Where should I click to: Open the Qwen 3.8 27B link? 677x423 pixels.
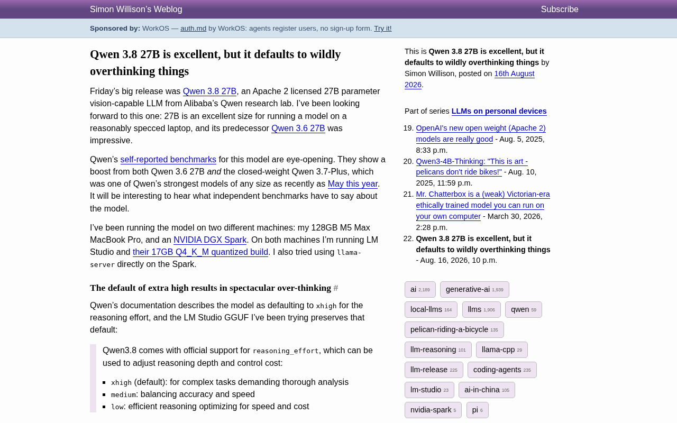click(209, 91)
